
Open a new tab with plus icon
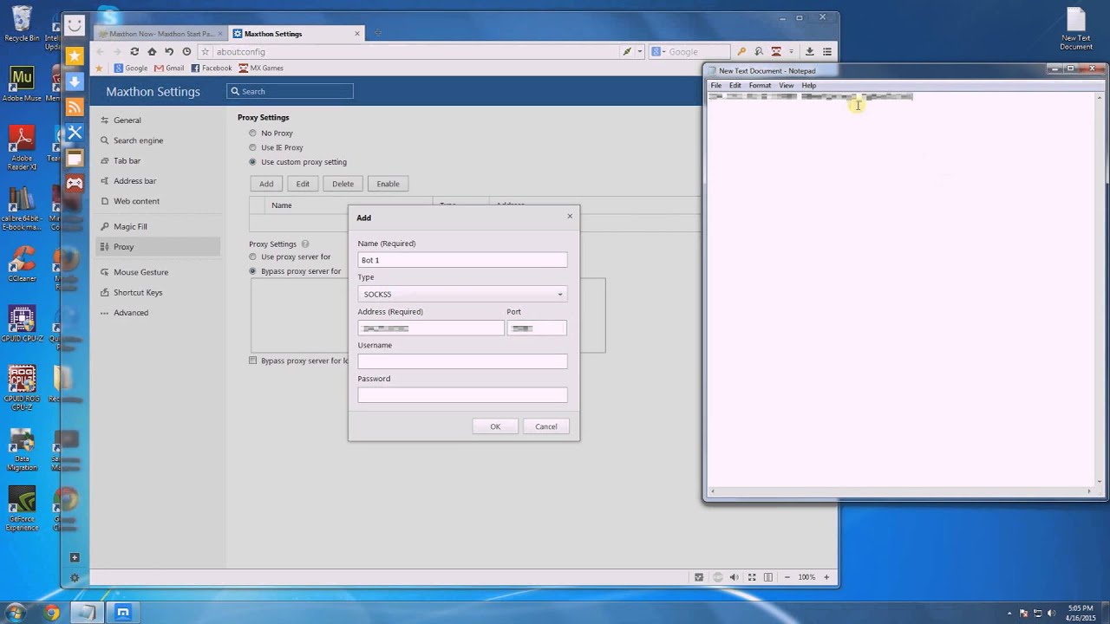(377, 33)
